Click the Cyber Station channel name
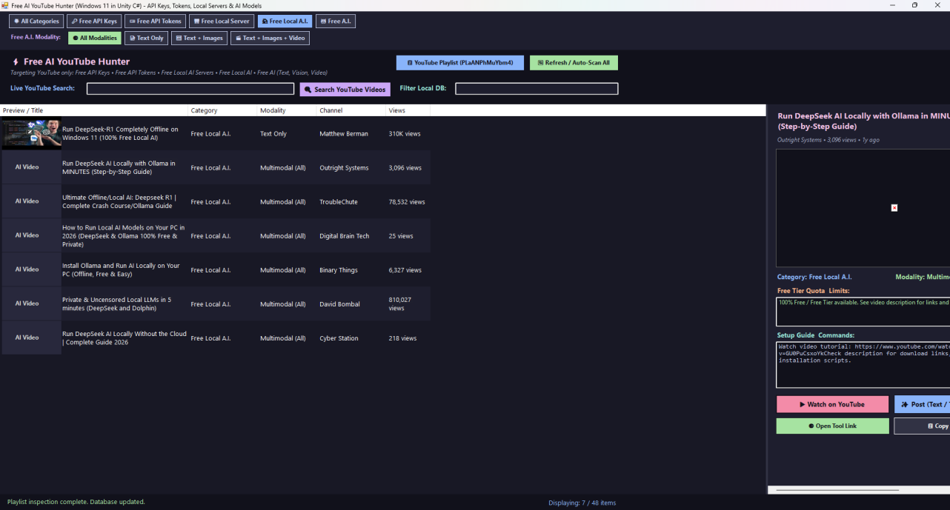This screenshot has height=510, width=950. (x=339, y=338)
